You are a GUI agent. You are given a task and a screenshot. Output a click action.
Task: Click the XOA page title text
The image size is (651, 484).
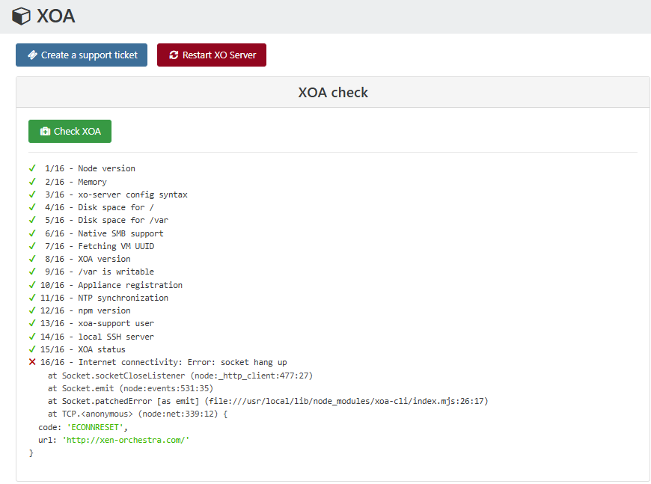click(56, 16)
